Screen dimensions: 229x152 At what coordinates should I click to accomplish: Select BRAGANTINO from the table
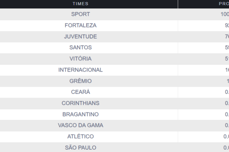click(80, 114)
